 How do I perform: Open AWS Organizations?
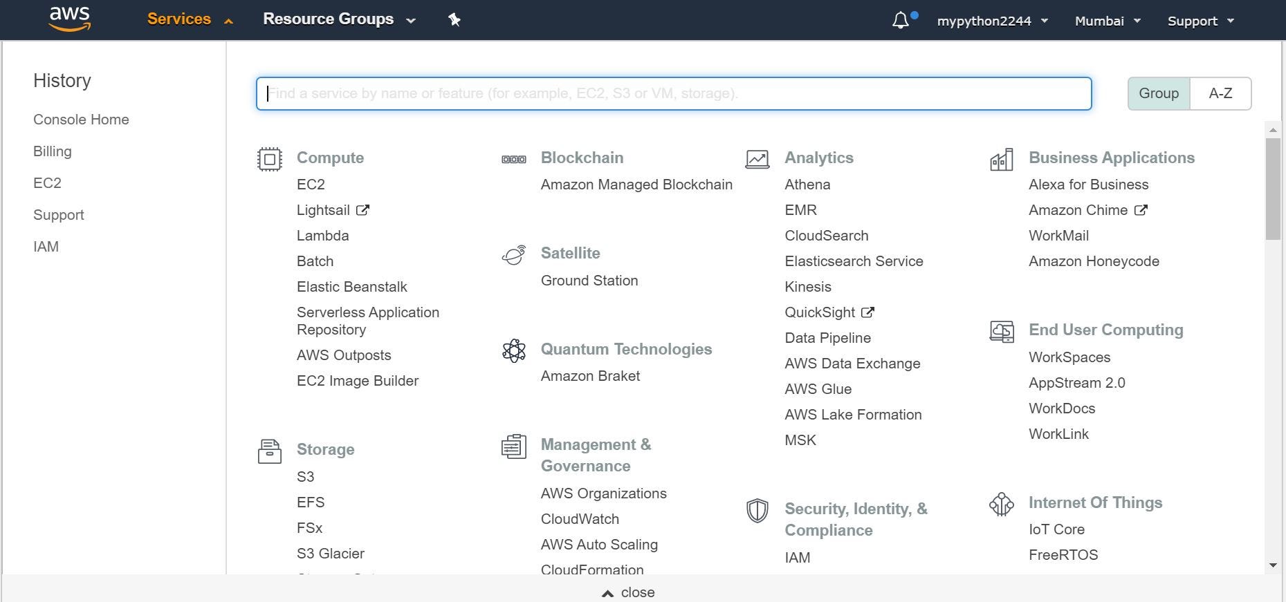click(603, 493)
